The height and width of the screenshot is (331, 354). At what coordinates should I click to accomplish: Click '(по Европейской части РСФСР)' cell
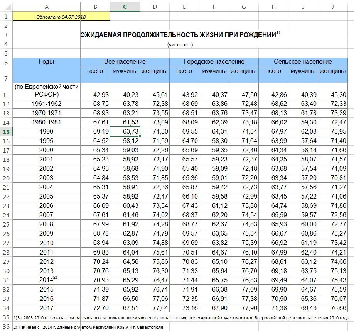point(47,90)
